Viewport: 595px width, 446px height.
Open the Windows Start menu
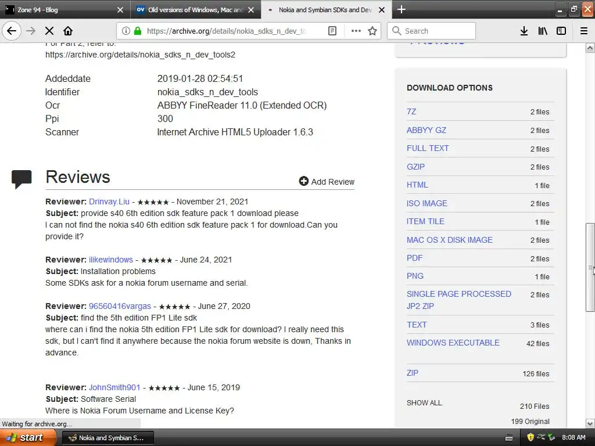(28, 438)
